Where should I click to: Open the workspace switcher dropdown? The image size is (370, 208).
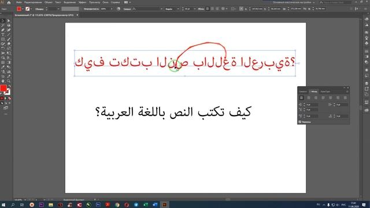[294, 2]
